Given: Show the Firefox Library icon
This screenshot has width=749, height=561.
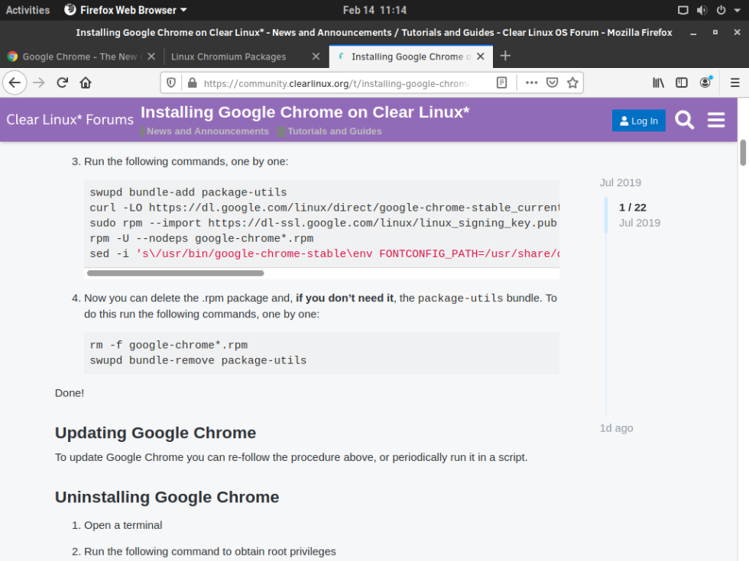Looking at the screenshot, I should (658, 82).
